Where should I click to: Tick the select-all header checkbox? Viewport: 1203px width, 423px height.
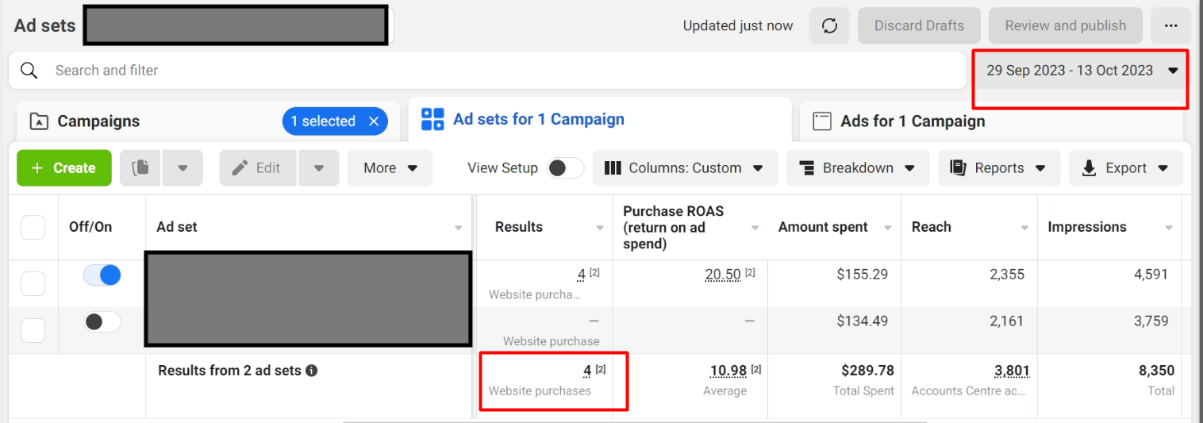pyautogui.click(x=33, y=227)
